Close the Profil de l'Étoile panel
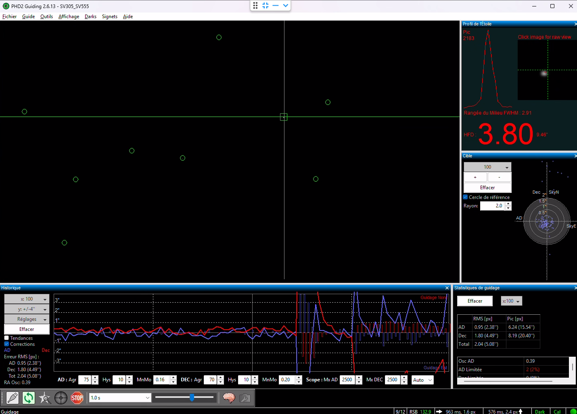The width and height of the screenshot is (577, 414). point(575,24)
